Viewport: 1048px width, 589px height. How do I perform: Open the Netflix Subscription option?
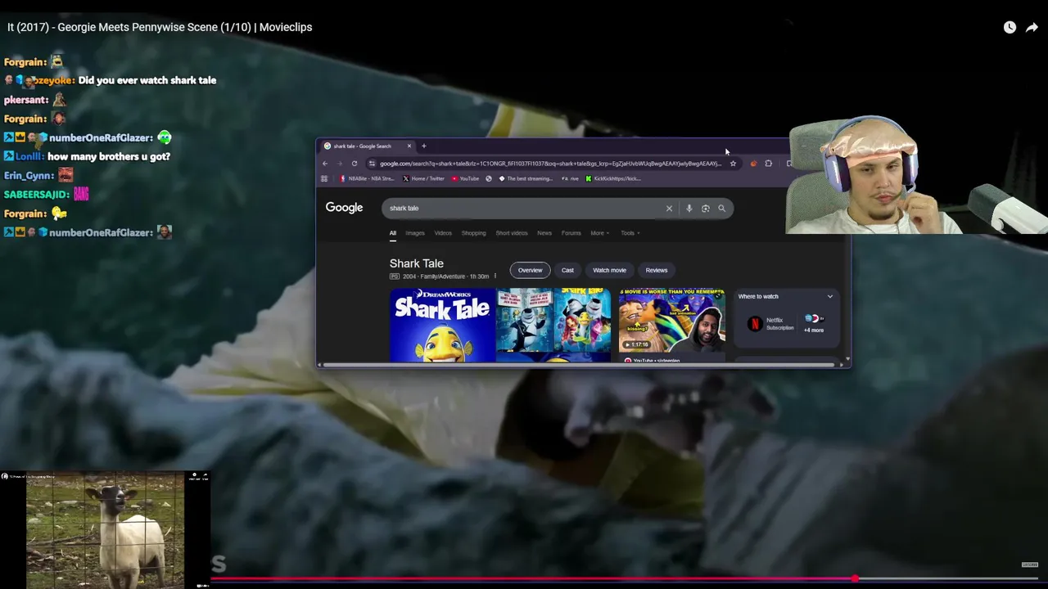pyautogui.click(x=771, y=324)
